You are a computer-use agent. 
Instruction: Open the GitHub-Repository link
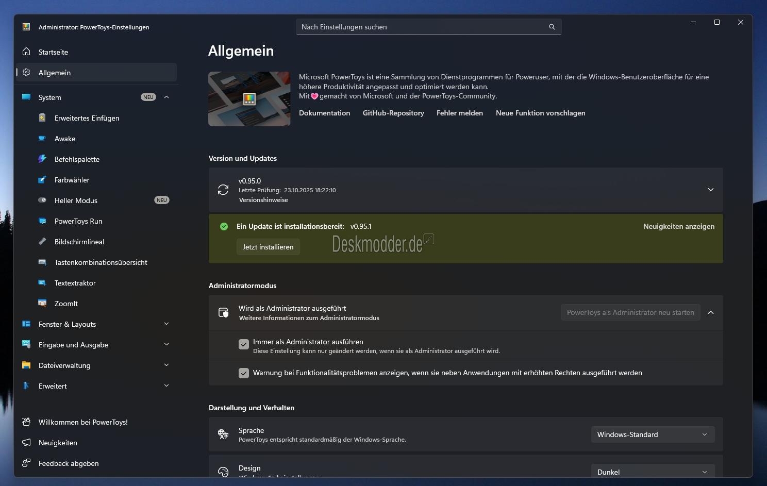pyautogui.click(x=393, y=113)
